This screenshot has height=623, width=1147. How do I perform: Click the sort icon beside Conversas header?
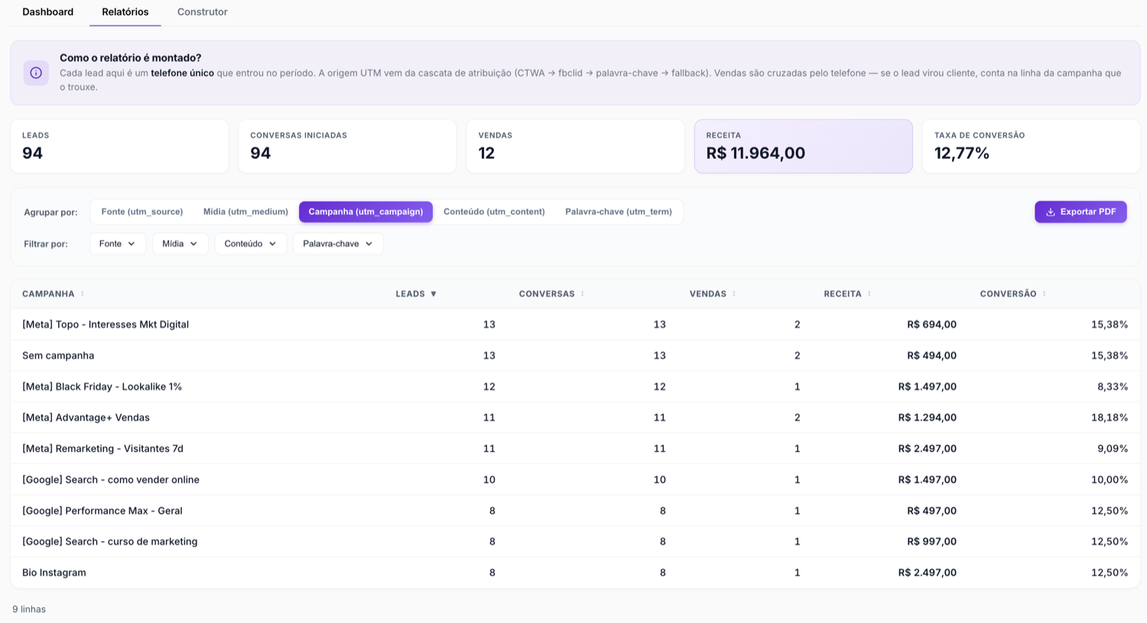(583, 294)
